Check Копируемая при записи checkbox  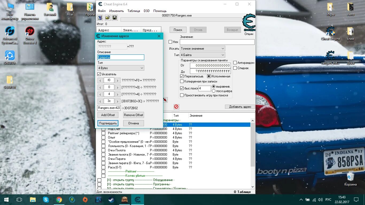click(182, 81)
